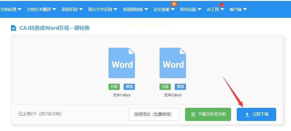Expand the arrow beside 图片文字识别
Image resolution: width=291 pixels, height=131 pixels.
coord(115,9)
